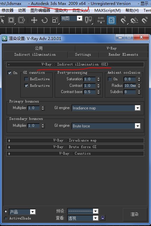Toggle the angle snap icon
Image resolution: width=151 pixels, height=226 pixels.
pos(134,20)
